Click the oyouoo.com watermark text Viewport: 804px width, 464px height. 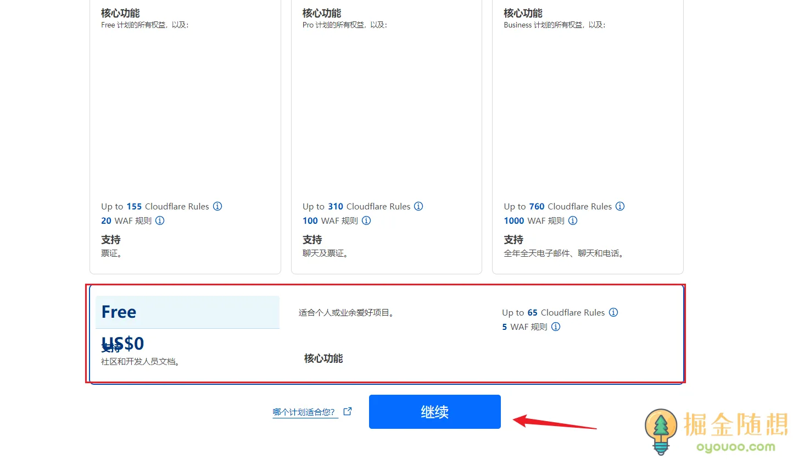pos(735,447)
